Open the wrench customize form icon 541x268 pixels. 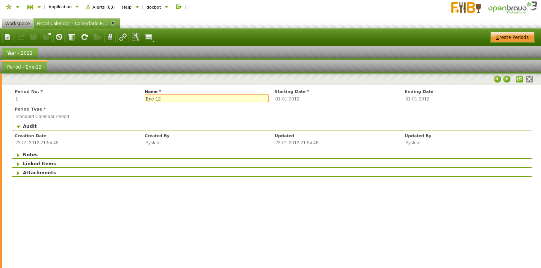(x=136, y=37)
